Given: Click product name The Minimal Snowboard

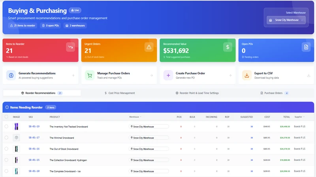Looking at the screenshot, I should (62, 138).
